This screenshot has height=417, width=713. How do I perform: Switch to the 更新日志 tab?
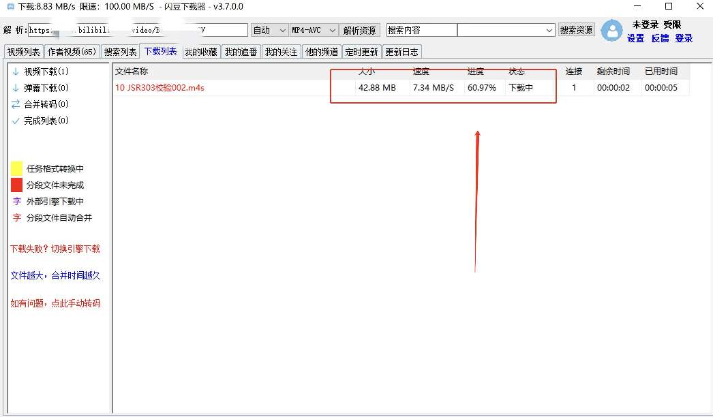coord(402,52)
